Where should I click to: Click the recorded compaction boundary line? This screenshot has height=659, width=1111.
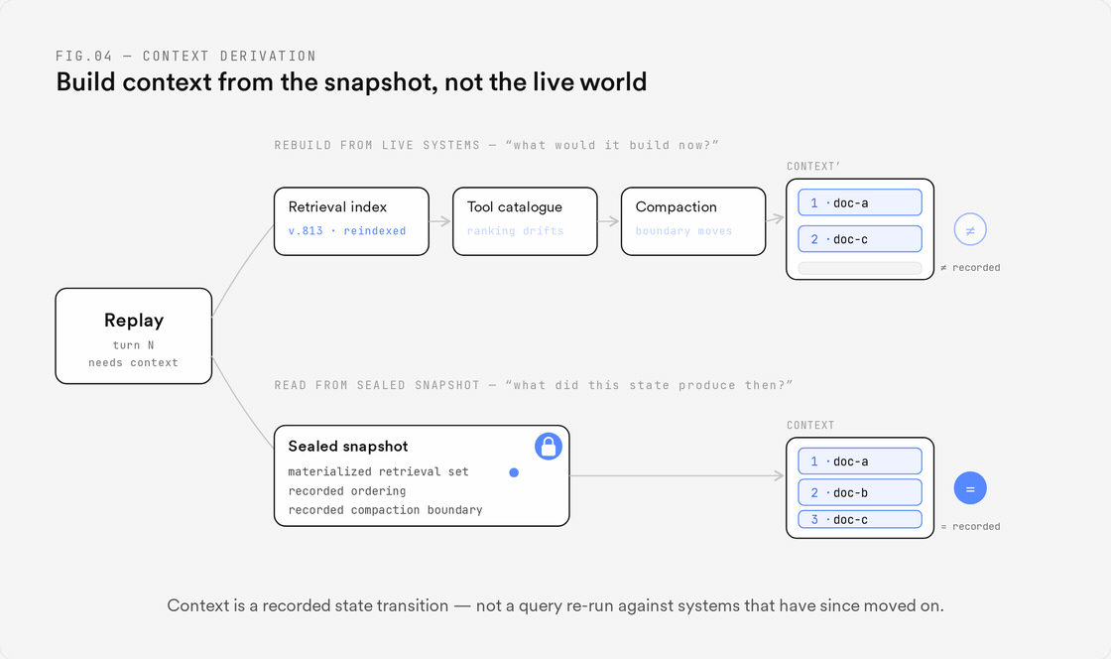tap(386, 510)
